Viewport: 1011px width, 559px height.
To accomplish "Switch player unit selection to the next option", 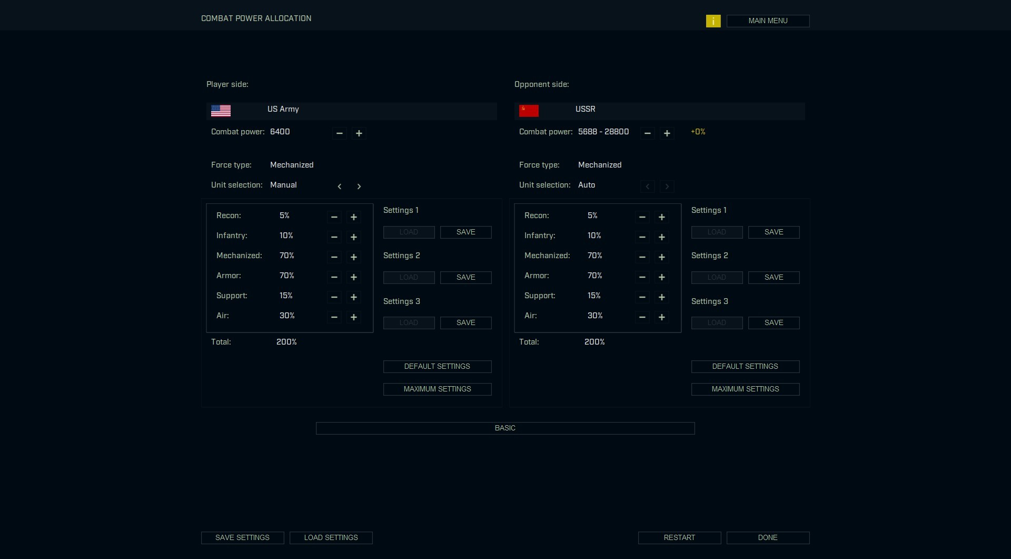I will pyautogui.click(x=359, y=187).
